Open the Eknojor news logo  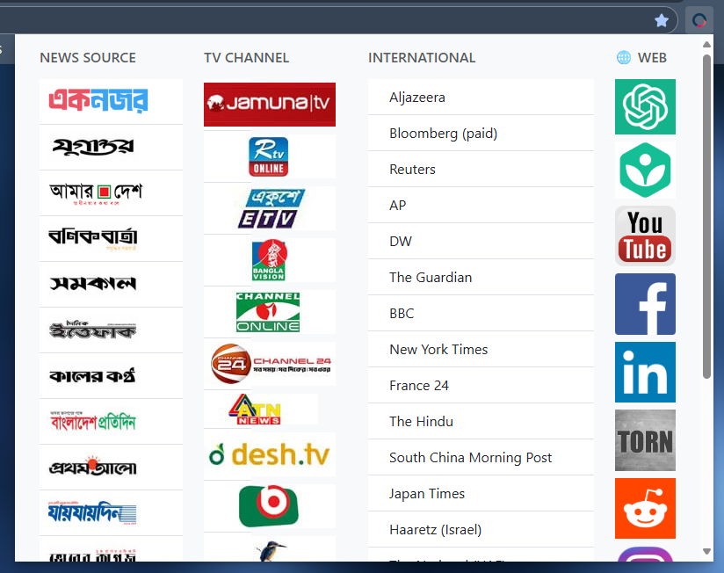[98, 100]
